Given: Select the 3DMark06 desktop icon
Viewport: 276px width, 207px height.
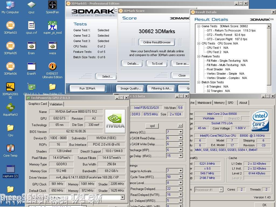Looking at the screenshot, I should click(10, 68).
